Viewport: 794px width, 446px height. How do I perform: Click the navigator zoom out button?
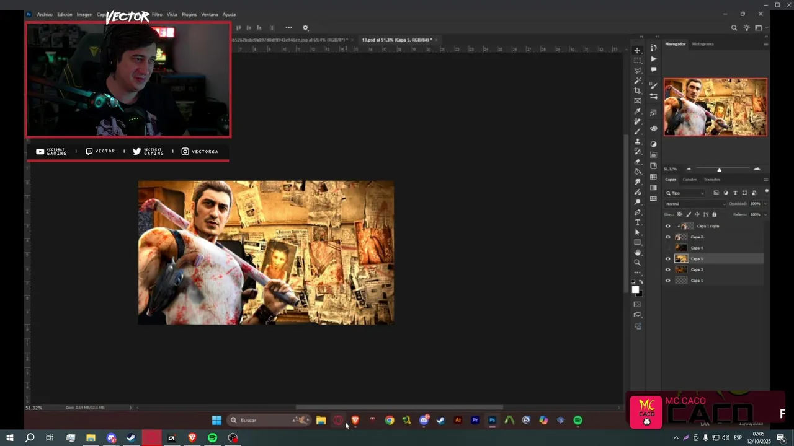coord(689,169)
